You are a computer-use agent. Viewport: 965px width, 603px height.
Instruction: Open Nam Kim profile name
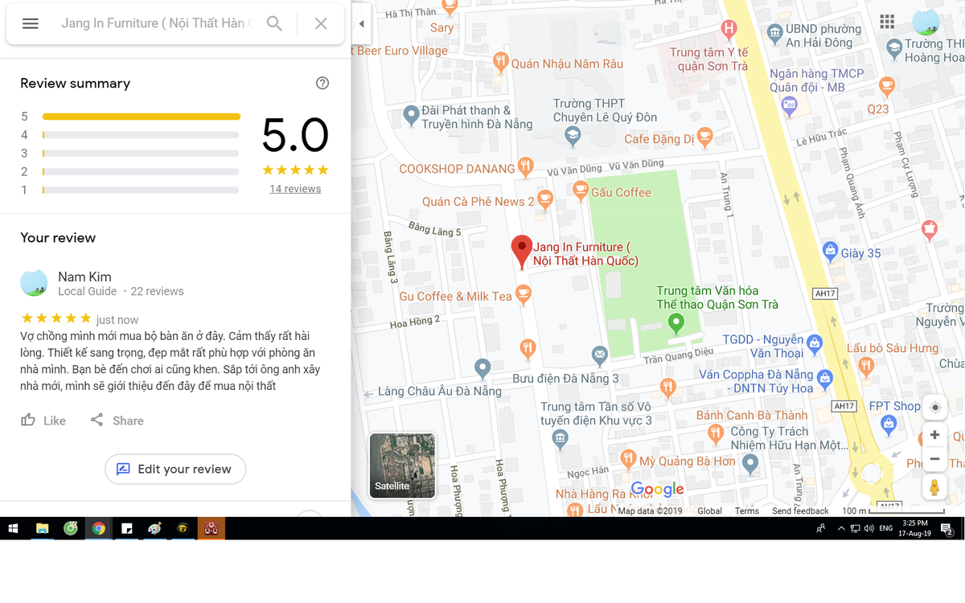coord(84,277)
